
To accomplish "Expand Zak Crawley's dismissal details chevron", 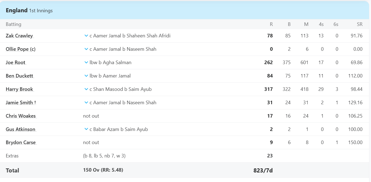I will pos(86,36).
